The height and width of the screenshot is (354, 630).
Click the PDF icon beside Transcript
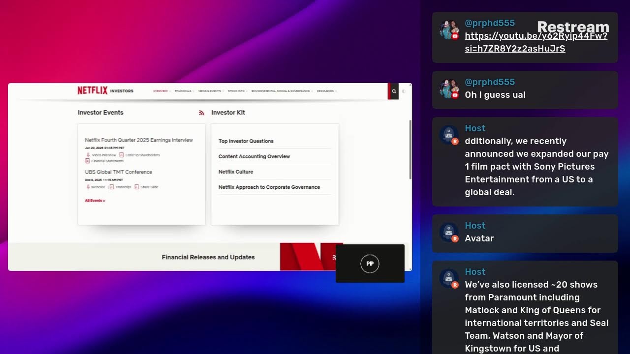[x=112, y=187]
